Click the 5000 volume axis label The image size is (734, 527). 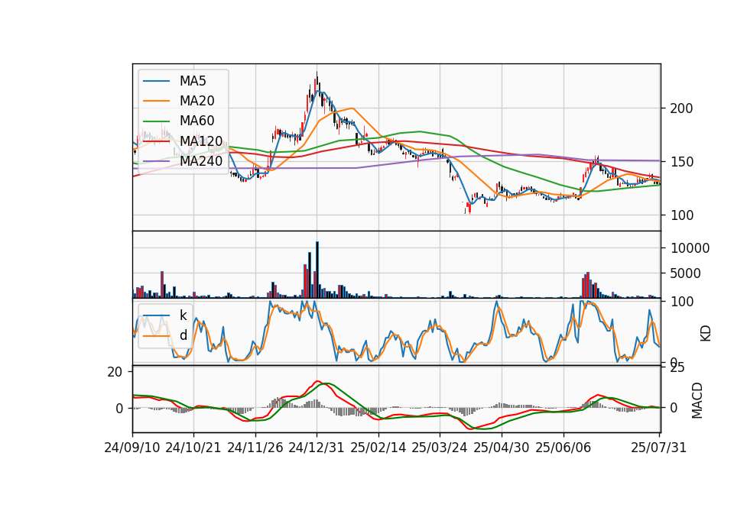click(685, 273)
